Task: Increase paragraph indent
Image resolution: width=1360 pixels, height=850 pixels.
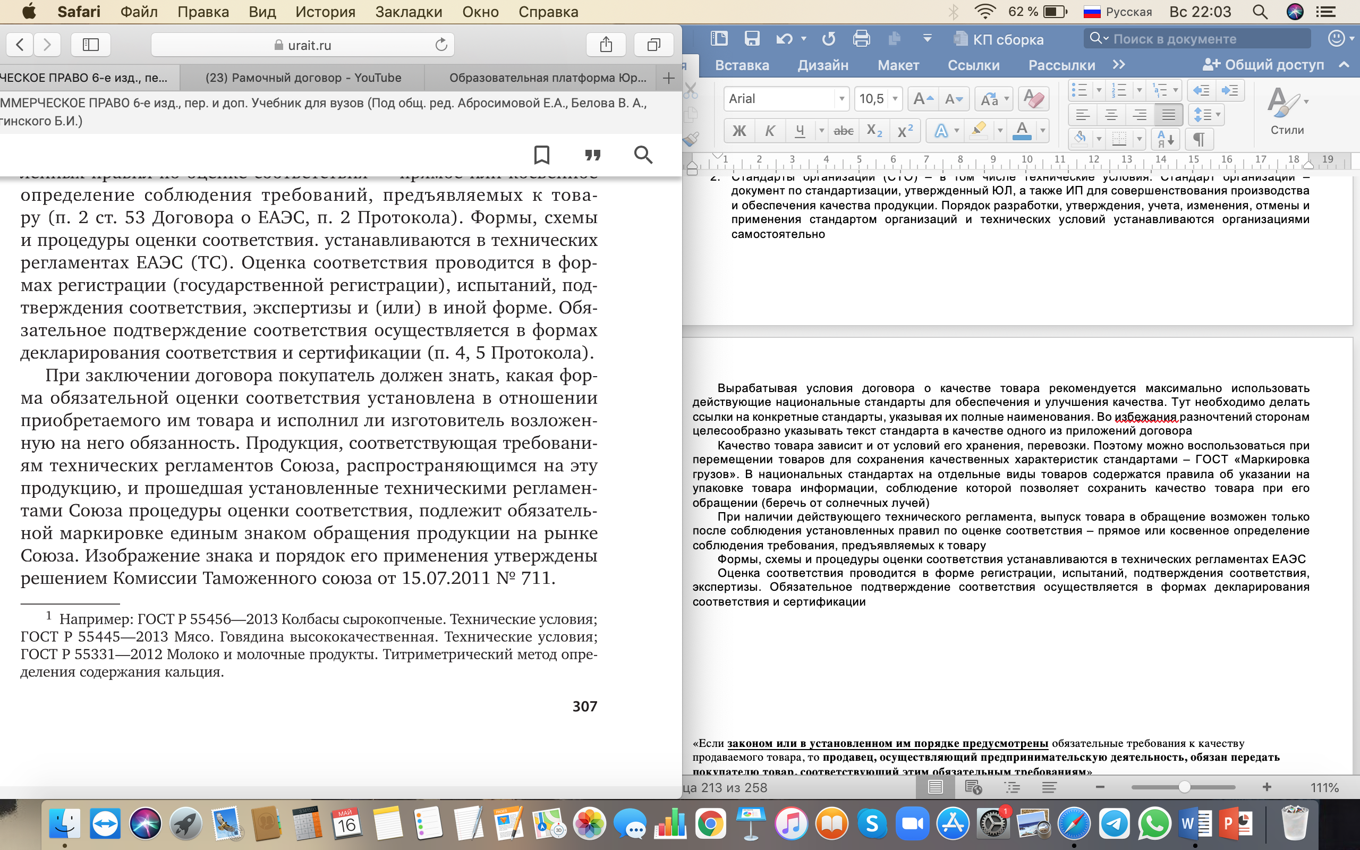Action: click(x=1230, y=90)
